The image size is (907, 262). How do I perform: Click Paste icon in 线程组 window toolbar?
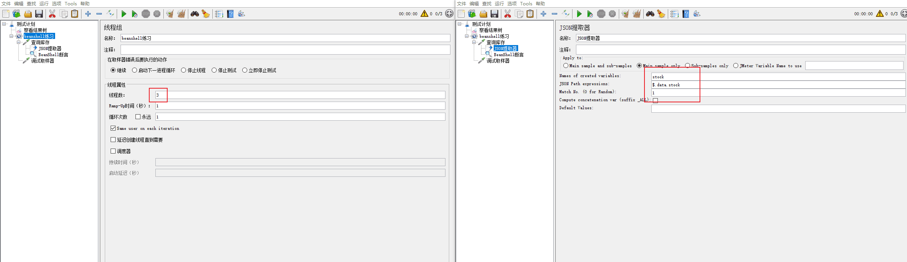75,14
